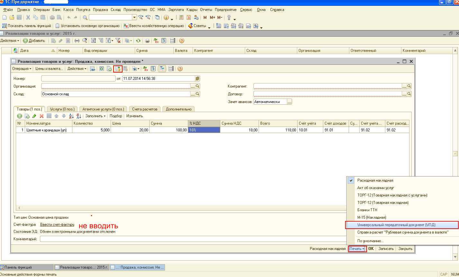Click the M+ memory button
This screenshot has width=459, height=277.
point(212,17)
